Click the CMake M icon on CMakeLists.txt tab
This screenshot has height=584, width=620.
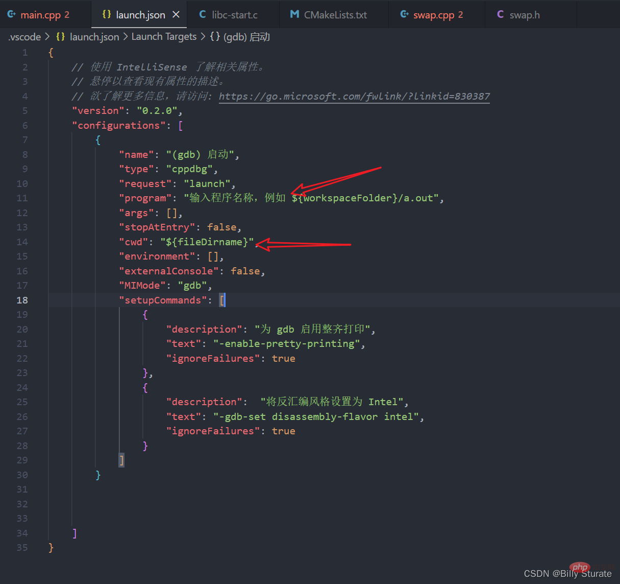(x=294, y=14)
